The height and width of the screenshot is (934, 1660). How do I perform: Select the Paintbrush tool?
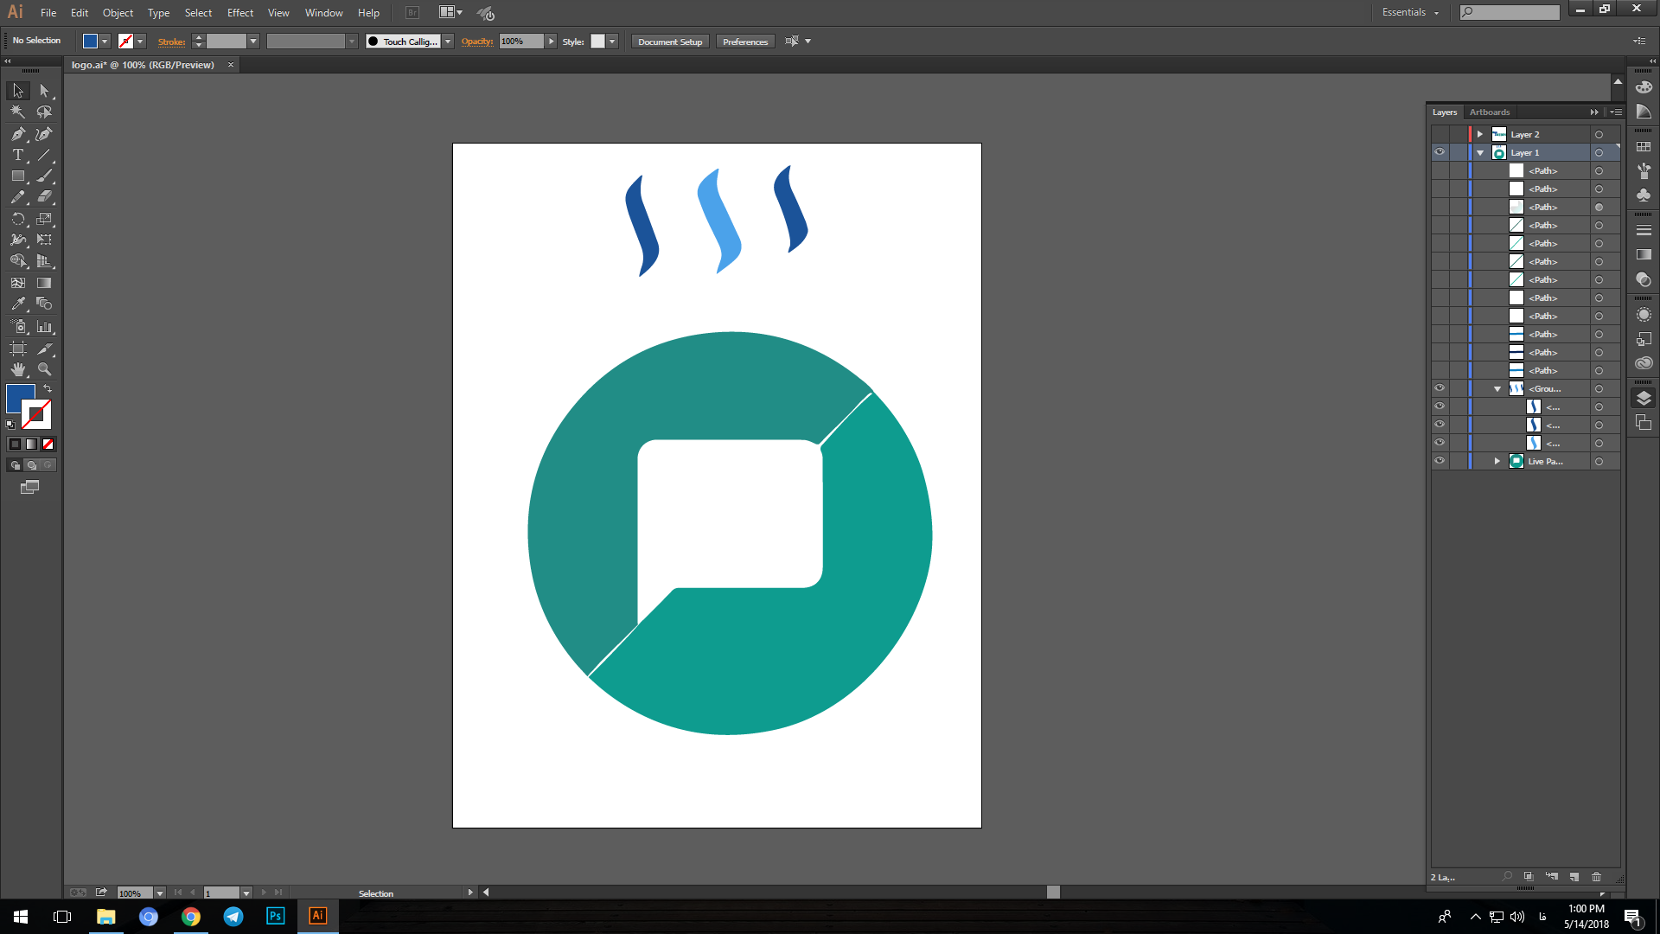44,176
